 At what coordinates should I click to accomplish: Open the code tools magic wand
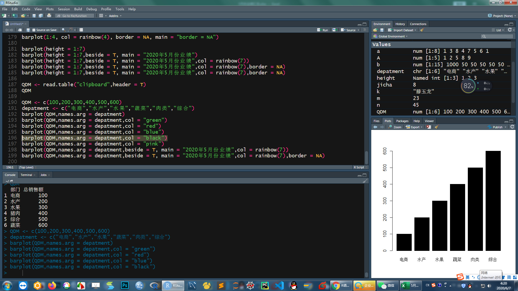71,30
